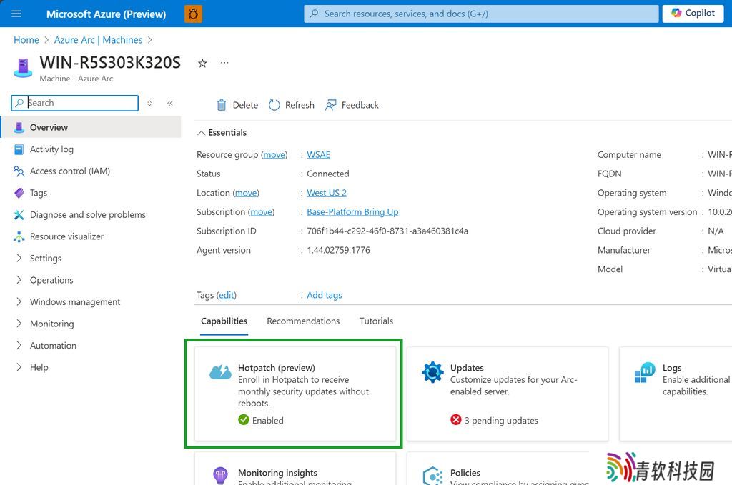The width and height of the screenshot is (732, 485).
Task: Open the Hotpatch (preview) card
Action: click(295, 394)
